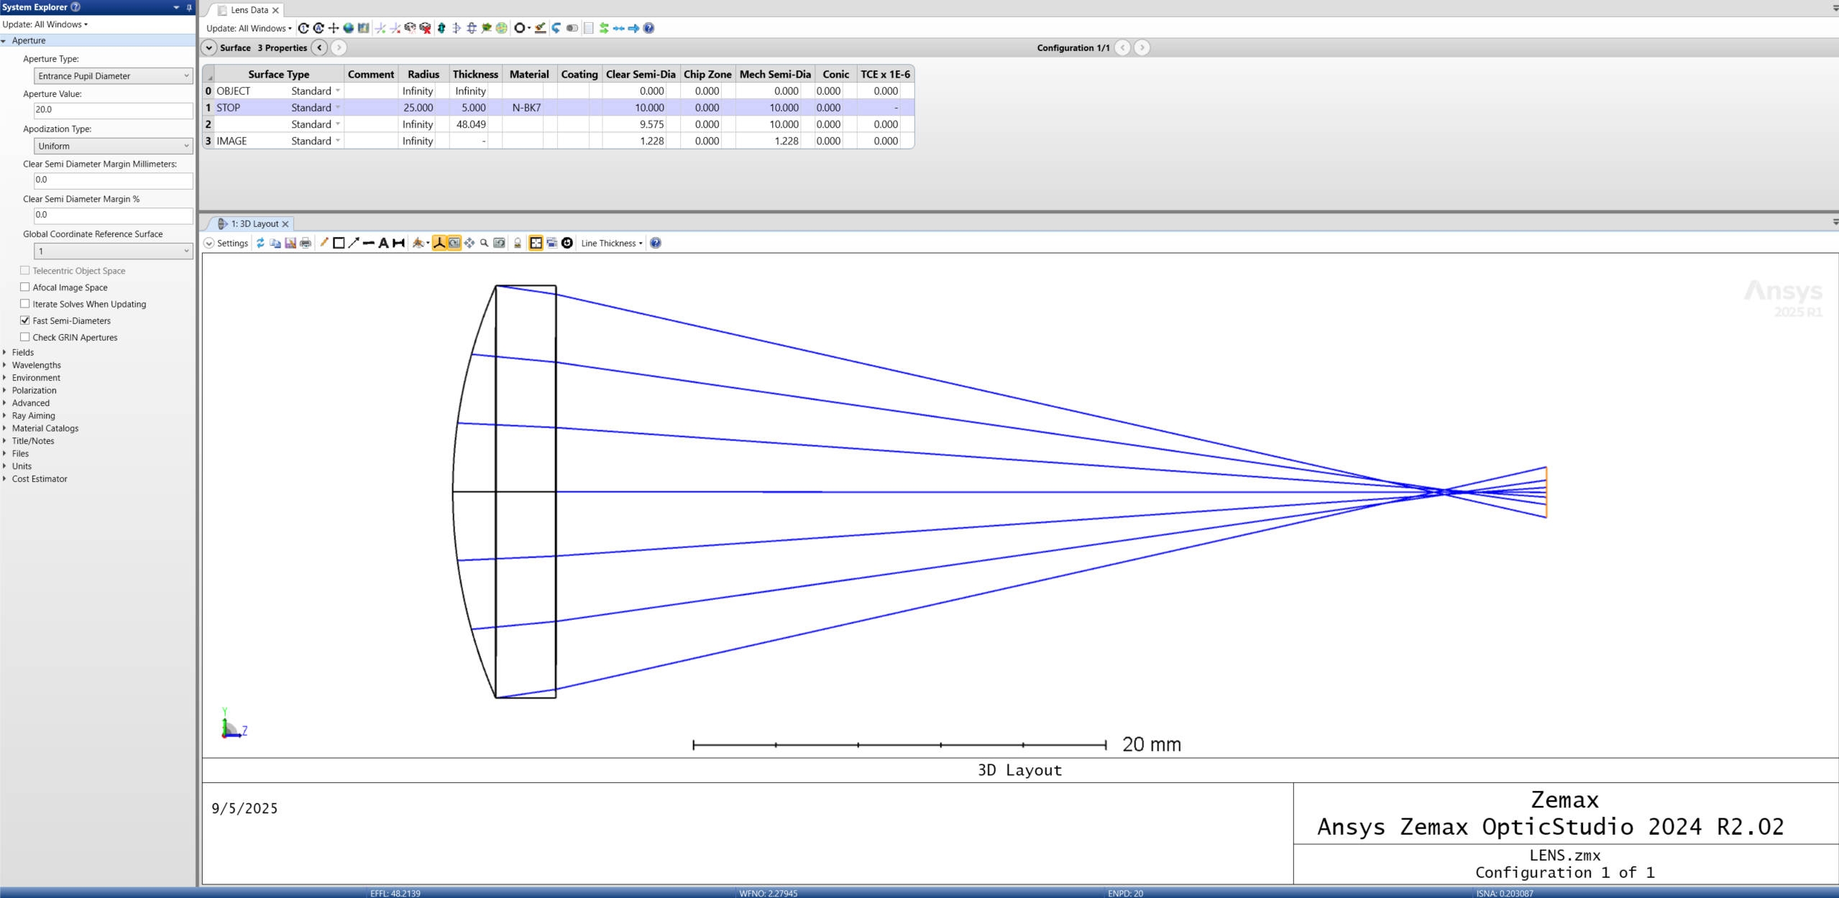Screen dimensions: 1839x898
Task: Open the 3D Layout Settings
Action: (226, 244)
